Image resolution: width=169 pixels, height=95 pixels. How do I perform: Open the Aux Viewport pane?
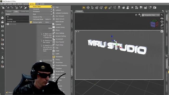coord(61,16)
